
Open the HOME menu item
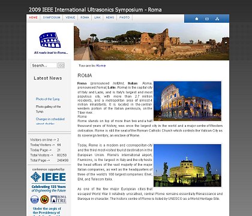[x=33, y=17]
